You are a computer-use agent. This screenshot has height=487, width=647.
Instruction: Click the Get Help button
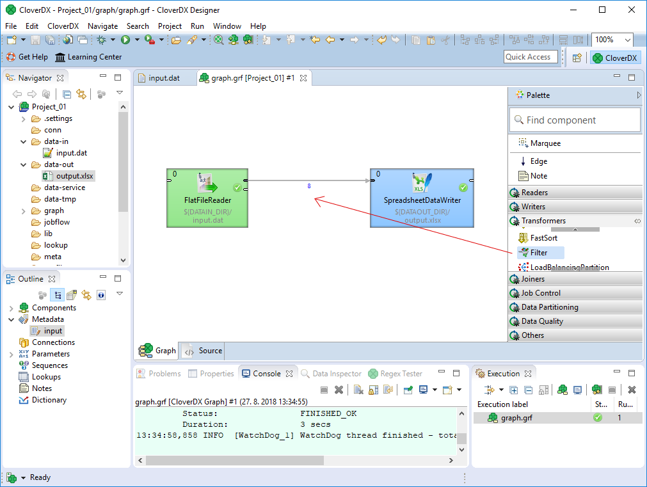coord(27,57)
